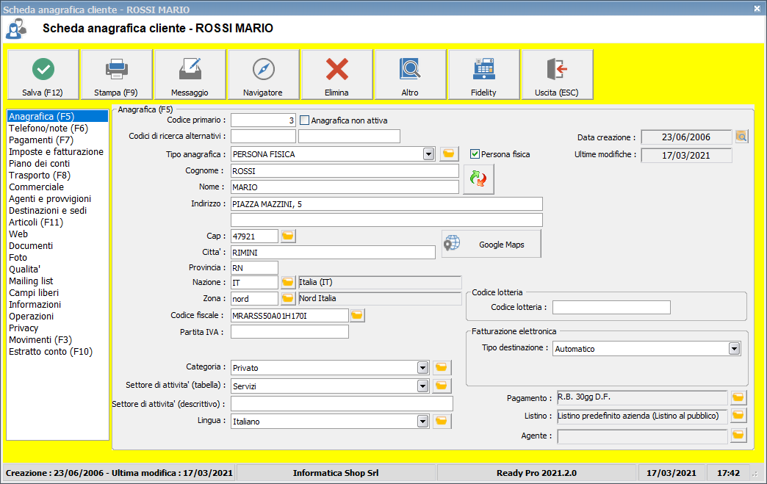
Task: Click the Codice lotteria text field
Action: coord(611,307)
